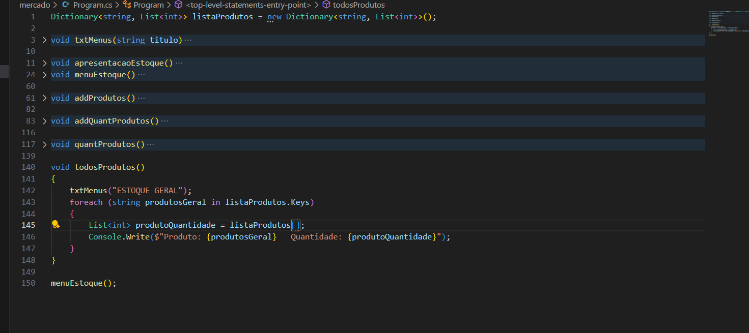The height and width of the screenshot is (333, 749).
Task: Click the "ESTOQUE GERAL" string literal
Action: 147,191
